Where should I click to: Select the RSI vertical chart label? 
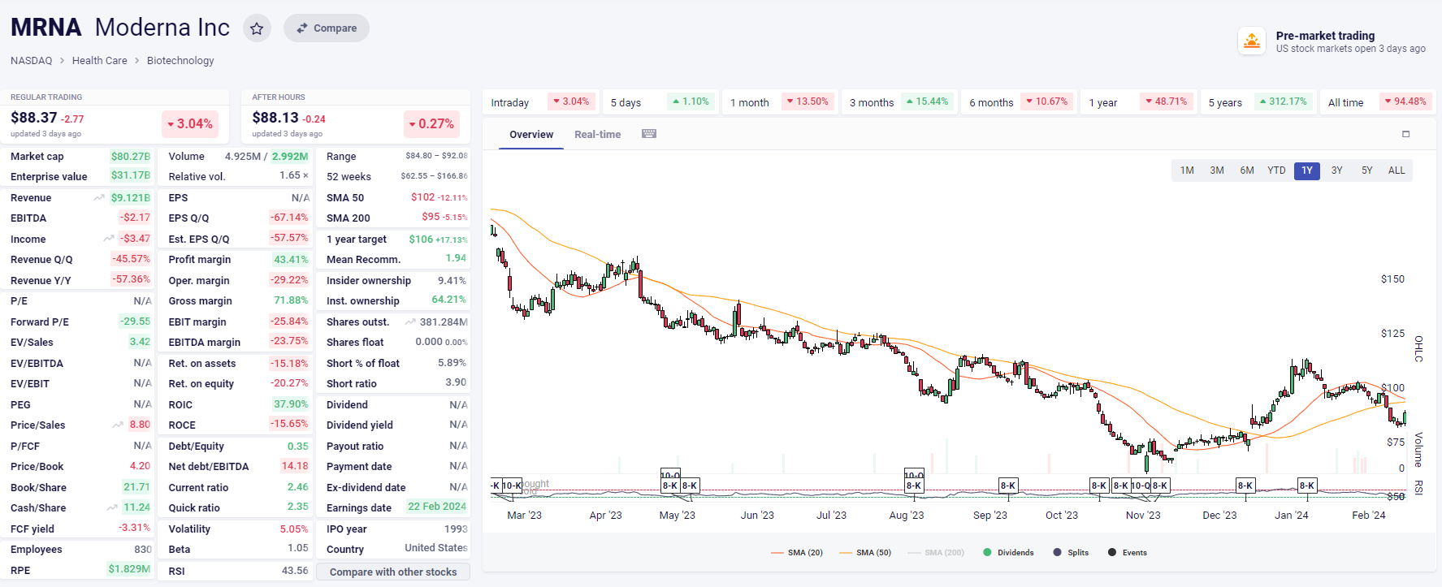(1418, 487)
